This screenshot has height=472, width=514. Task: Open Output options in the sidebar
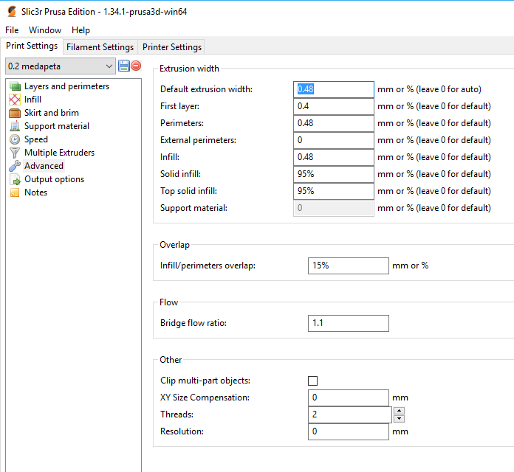click(53, 179)
